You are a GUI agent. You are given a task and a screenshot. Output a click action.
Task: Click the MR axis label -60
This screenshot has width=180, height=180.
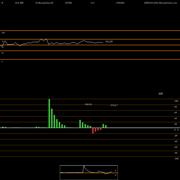point(176,147)
